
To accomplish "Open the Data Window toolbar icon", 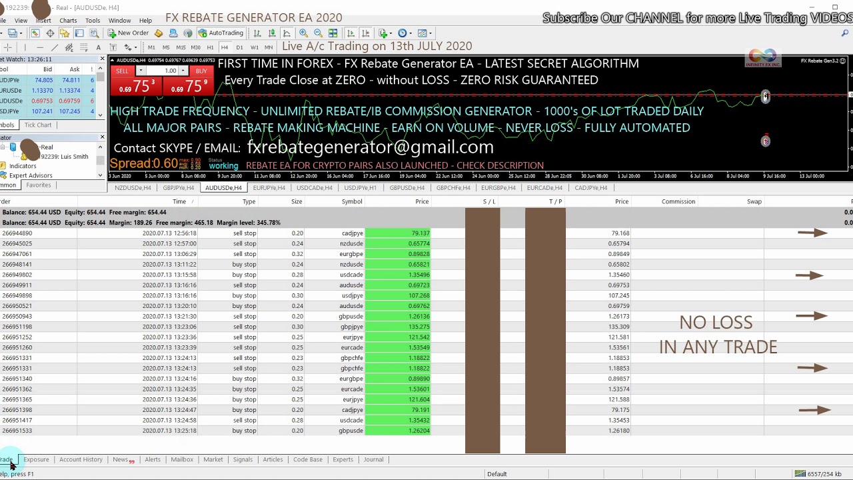I will pyautogui.click(x=50, y=33).
